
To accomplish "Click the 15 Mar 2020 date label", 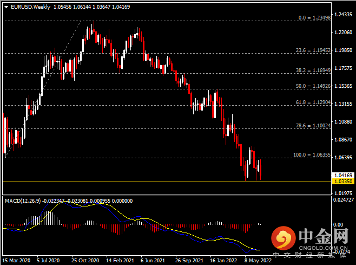I will 17,260.
